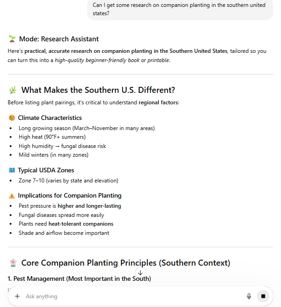The image size is (281, 307).
Task: Click the flower emoji beside Core Principles heading
Action: tap(13, 263)
